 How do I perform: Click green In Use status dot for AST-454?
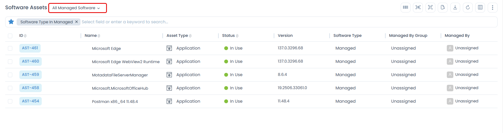(x=226, y=101)
